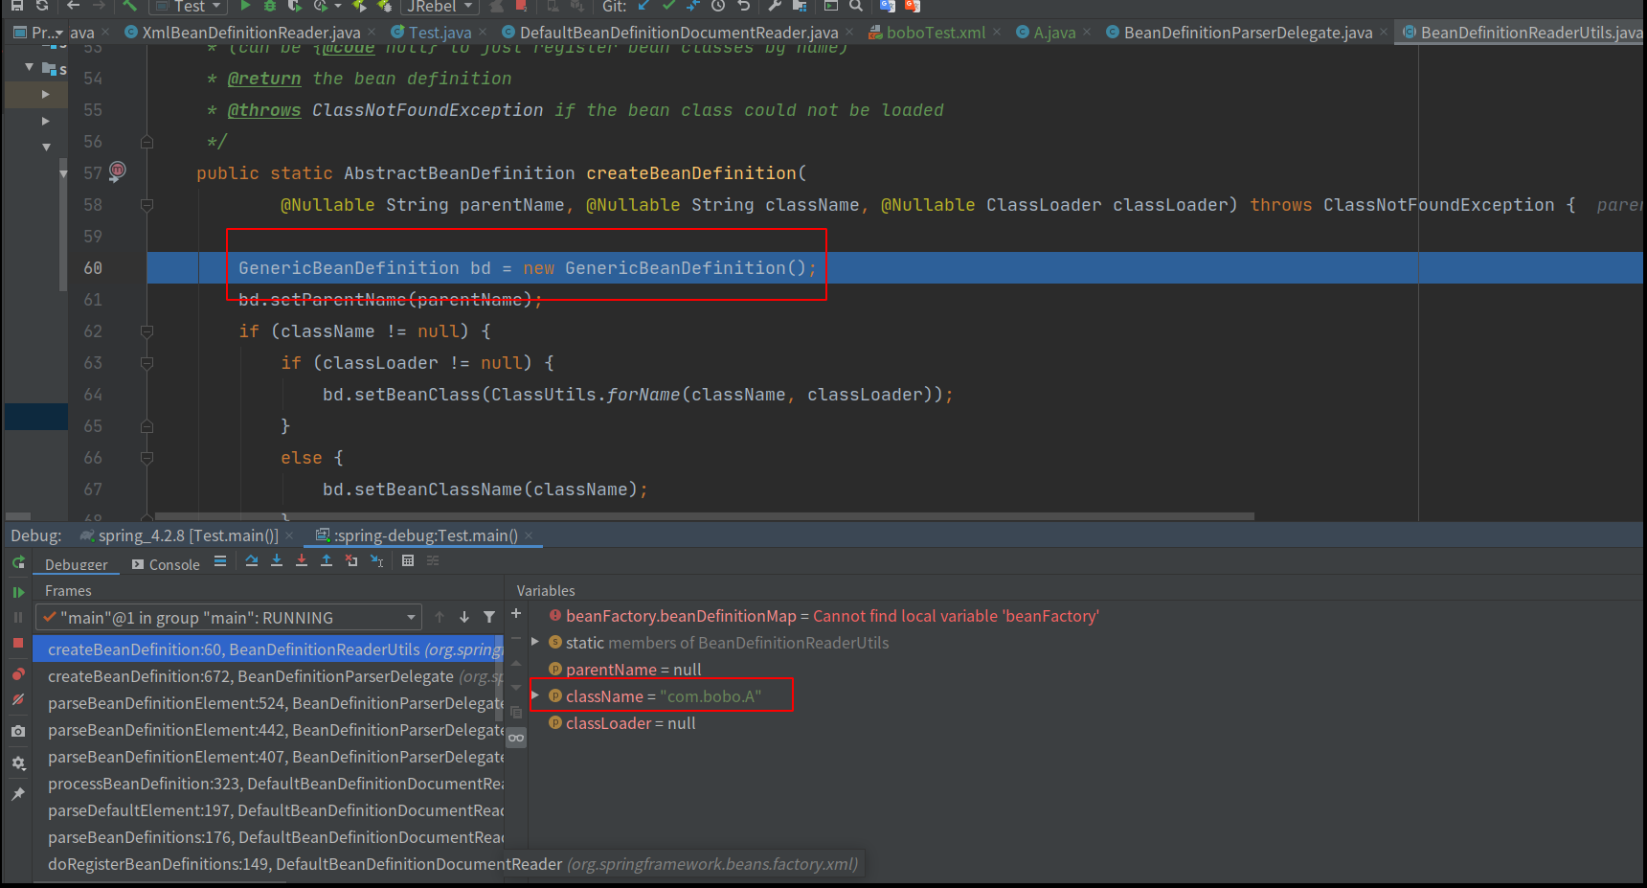The height and width of the screenshot is (888, 1647).
Task: Open the JRebel dropdown
Action: [x=439, y=6]
